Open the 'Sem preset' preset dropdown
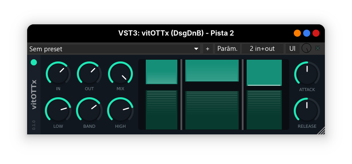The width and height of the screenshot is (352, 164). click(114, 49)
